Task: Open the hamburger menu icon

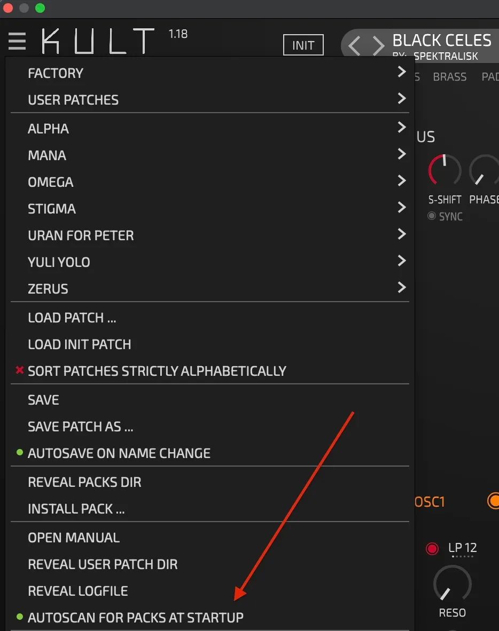Action: click(x=17, y=42)
